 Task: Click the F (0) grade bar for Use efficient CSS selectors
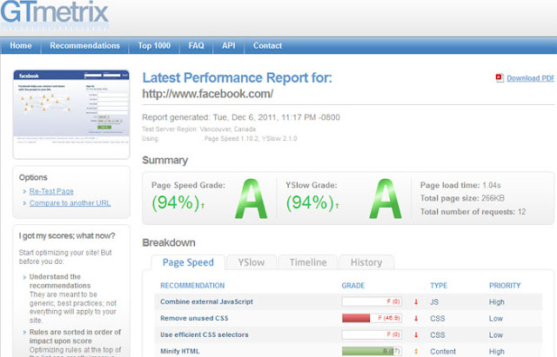[372, 334]
